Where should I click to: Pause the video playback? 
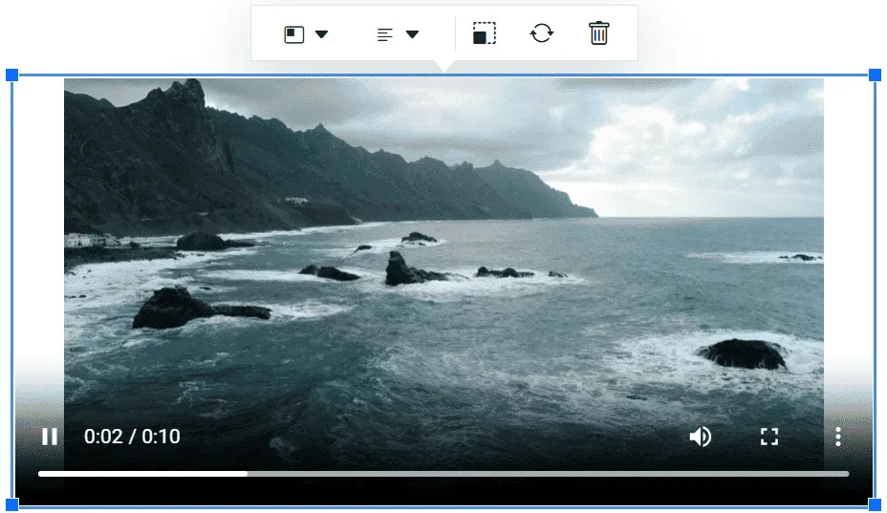coord(50,437)
